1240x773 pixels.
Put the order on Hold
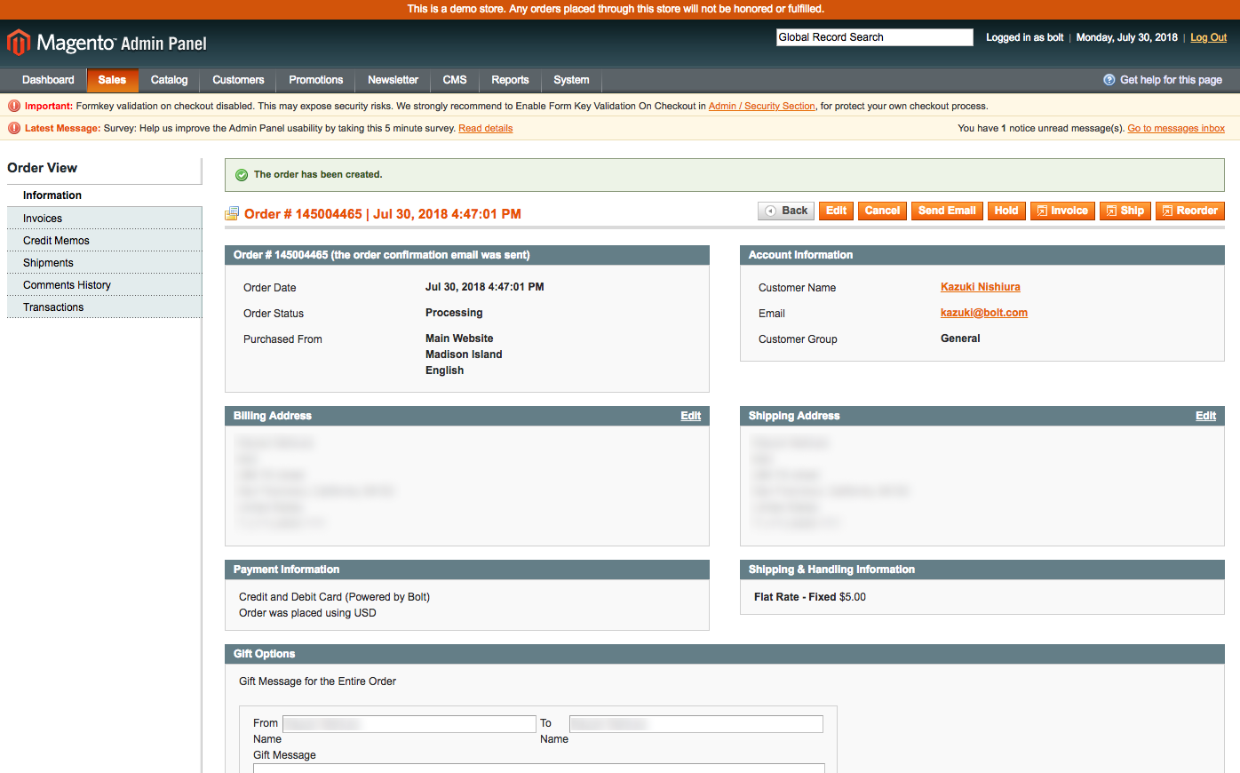point(1006,211)
